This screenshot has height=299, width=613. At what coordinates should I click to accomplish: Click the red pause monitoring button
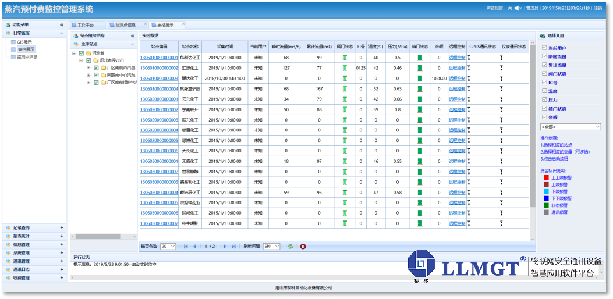(303, 247)
